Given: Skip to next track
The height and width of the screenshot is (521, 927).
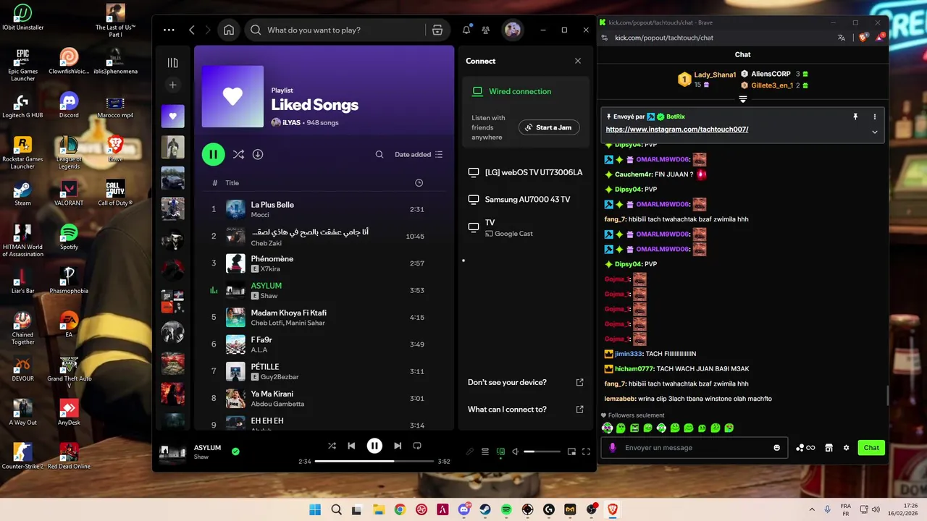Looking at the screenshot, I should point(398,446).
